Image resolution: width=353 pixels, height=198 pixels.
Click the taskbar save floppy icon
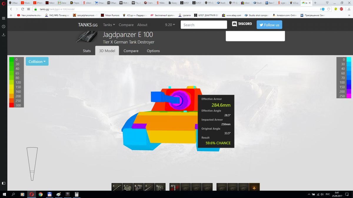[x=50, y=194]
